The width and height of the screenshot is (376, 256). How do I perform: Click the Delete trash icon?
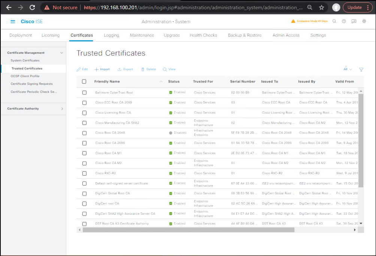tap(143, 69)
